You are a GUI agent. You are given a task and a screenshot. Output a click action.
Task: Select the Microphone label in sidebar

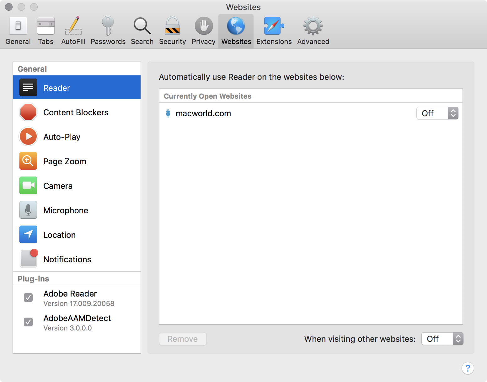pos(66,210)
